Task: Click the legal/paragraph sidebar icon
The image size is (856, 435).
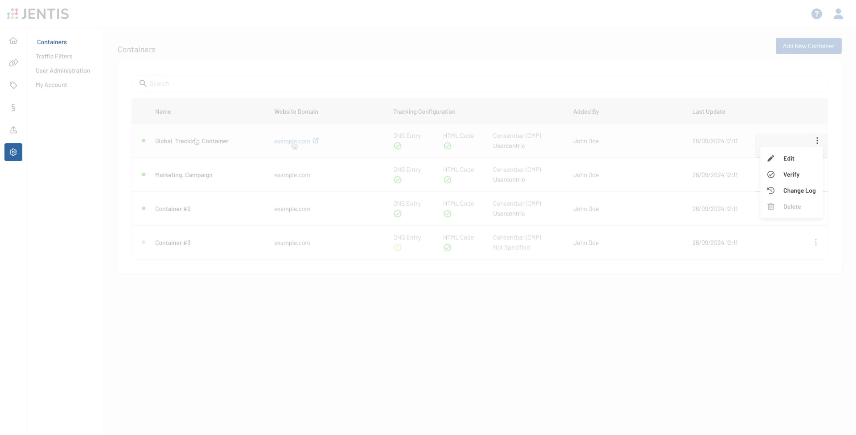Action: (x=13, y=107)
